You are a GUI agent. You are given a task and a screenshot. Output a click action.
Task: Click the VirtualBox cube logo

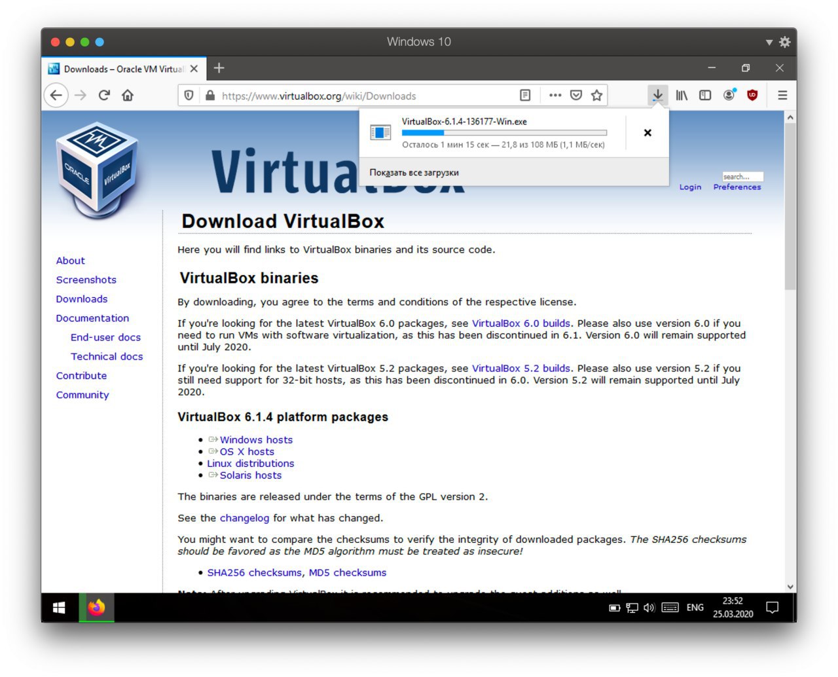(x=98, y=170)
